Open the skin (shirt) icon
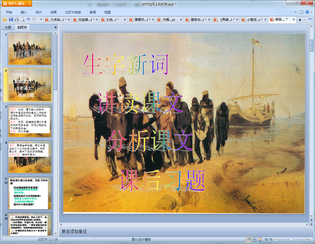The image size is (315, 244). [x=301, y=12]
